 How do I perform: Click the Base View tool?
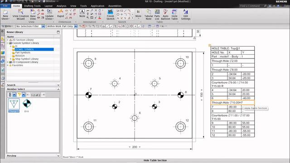33,14
